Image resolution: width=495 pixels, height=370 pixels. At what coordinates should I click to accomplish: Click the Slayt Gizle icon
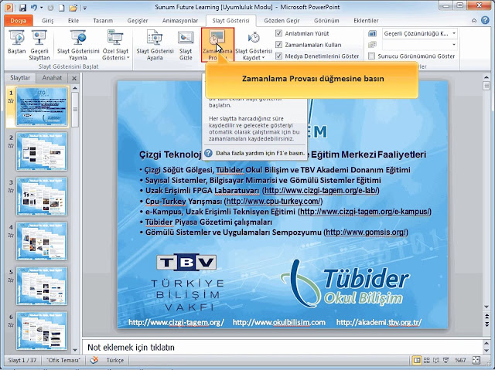pyautogui.click(x=186, y=45)
